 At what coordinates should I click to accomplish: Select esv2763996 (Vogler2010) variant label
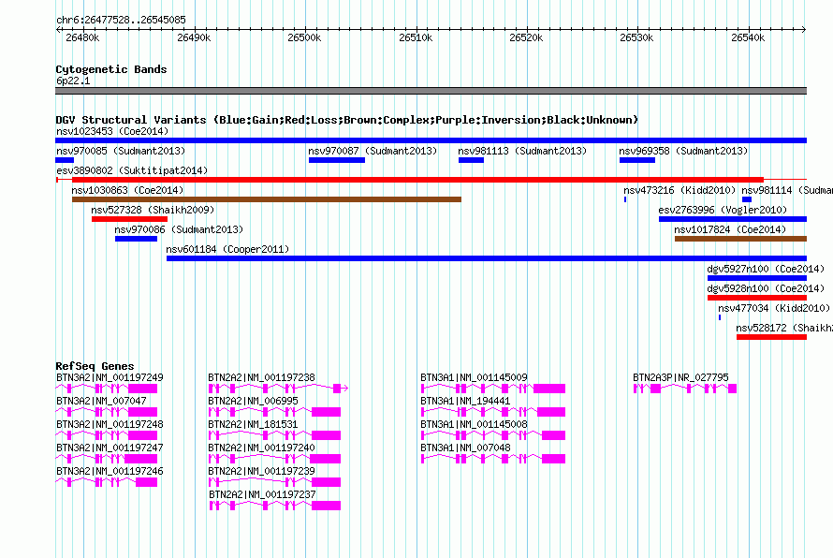tap(723, 210)
